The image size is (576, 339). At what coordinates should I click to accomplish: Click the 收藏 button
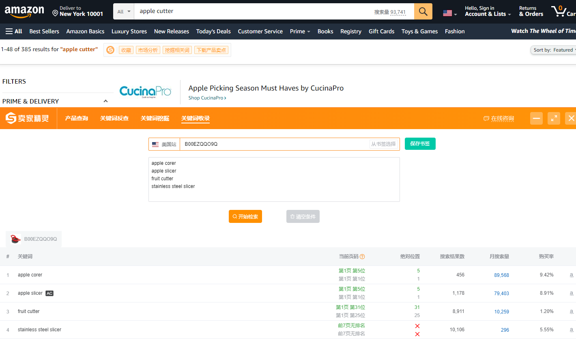pyautogui.click(x=126, y=50)
